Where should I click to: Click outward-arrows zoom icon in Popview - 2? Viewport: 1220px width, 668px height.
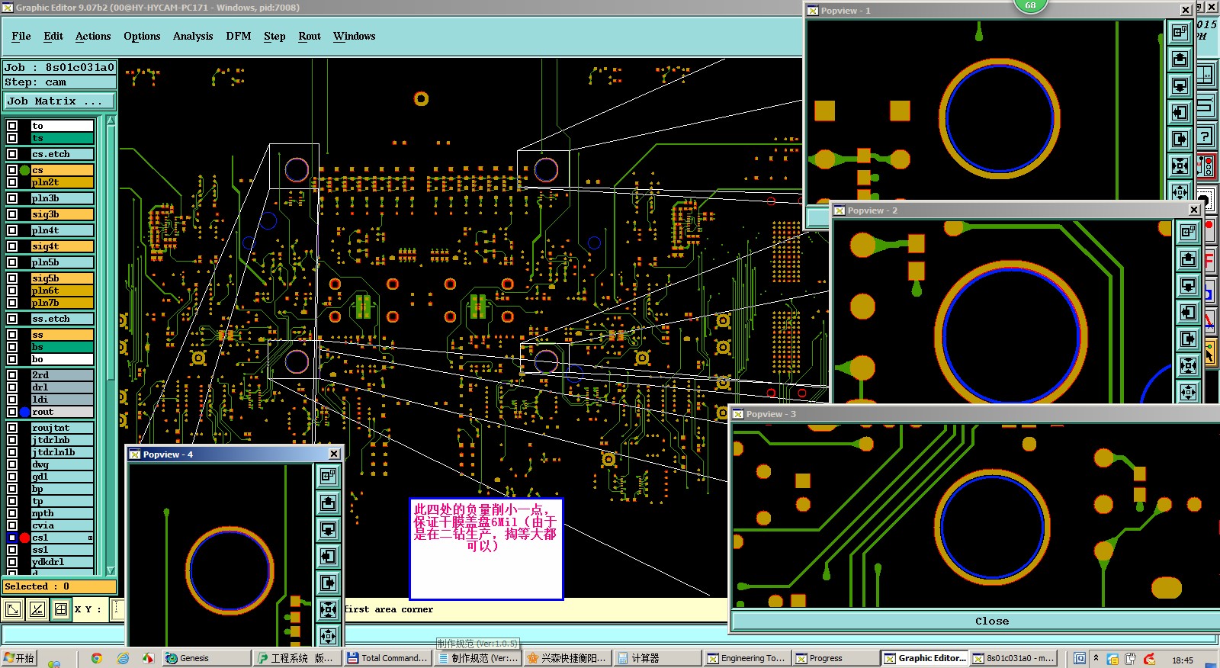[x=1188, y=392]
